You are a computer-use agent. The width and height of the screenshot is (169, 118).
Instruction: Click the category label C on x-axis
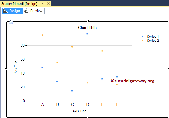[x=72, y=104]
